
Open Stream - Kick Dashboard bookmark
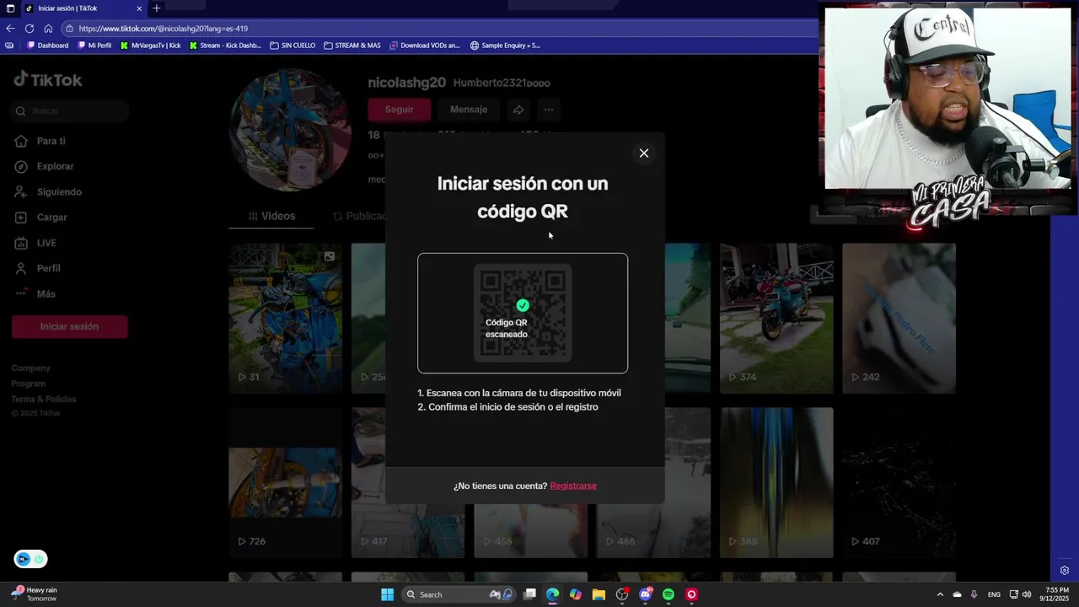pos(225,46)
